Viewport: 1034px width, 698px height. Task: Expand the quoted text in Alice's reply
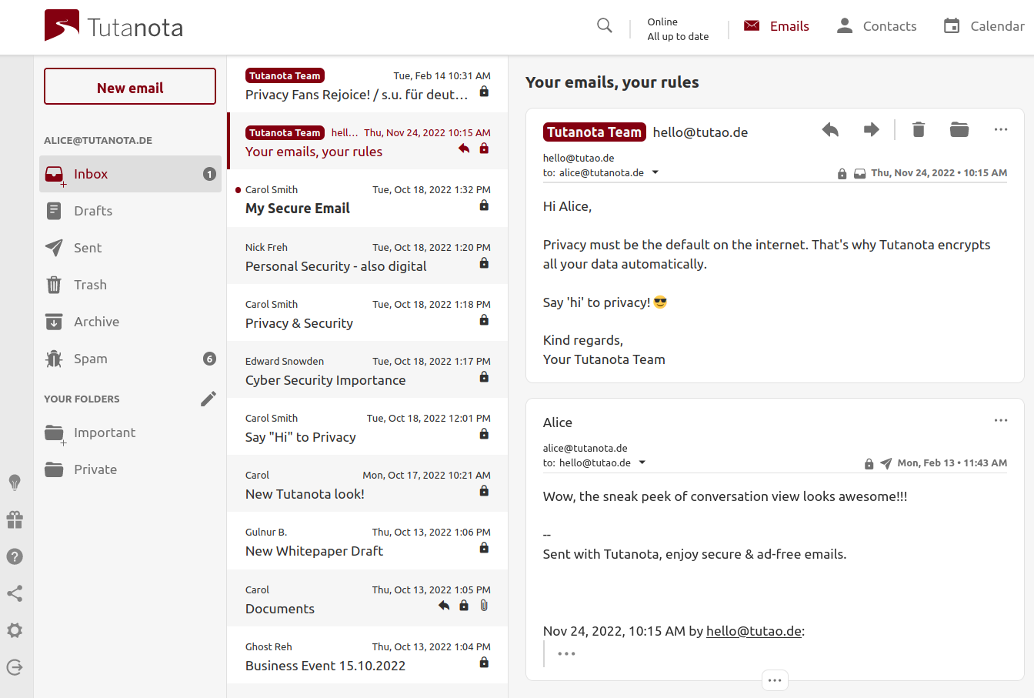point(566,654)
